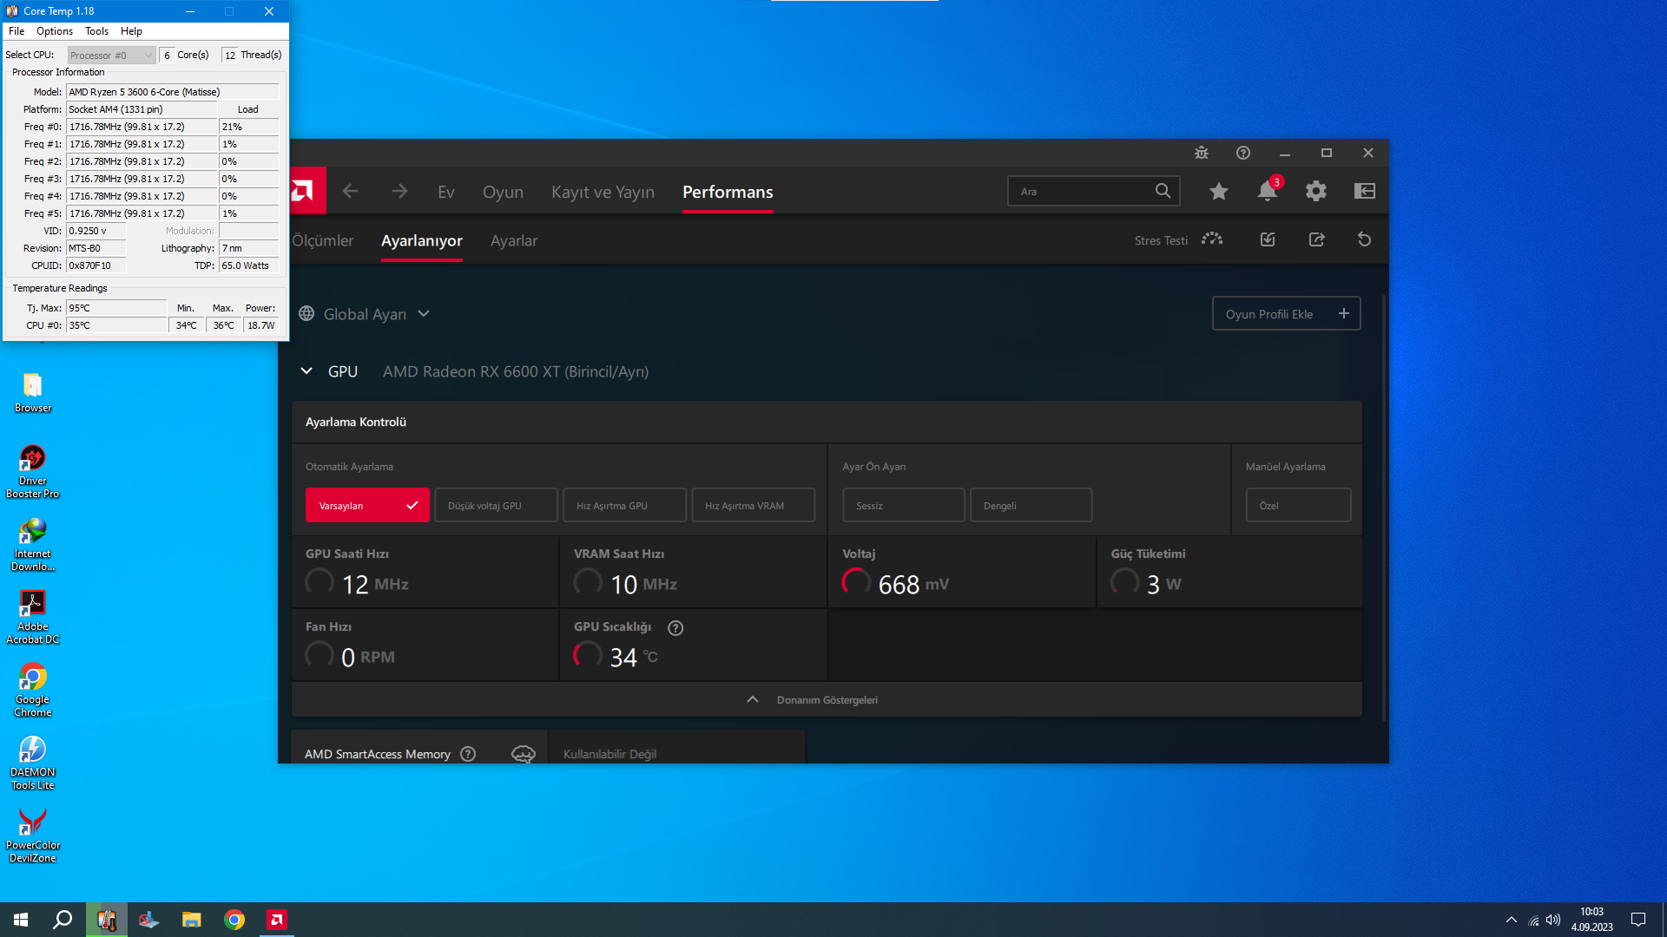Image resolution: width=1667 pixels, height=937 pixels.
Task: Click SmartAccess Memory help icon
Action: (468, 754)
